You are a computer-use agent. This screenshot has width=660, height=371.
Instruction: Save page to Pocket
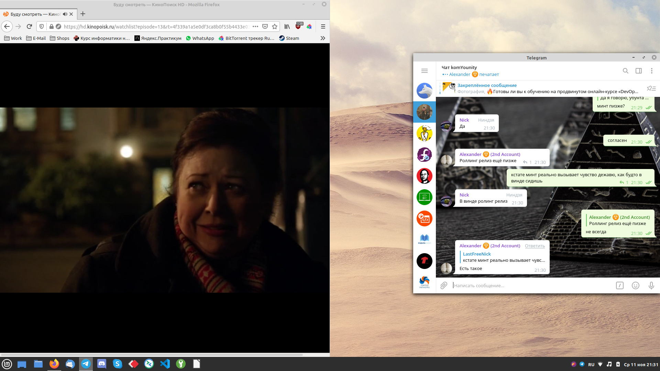click(265, 26)
